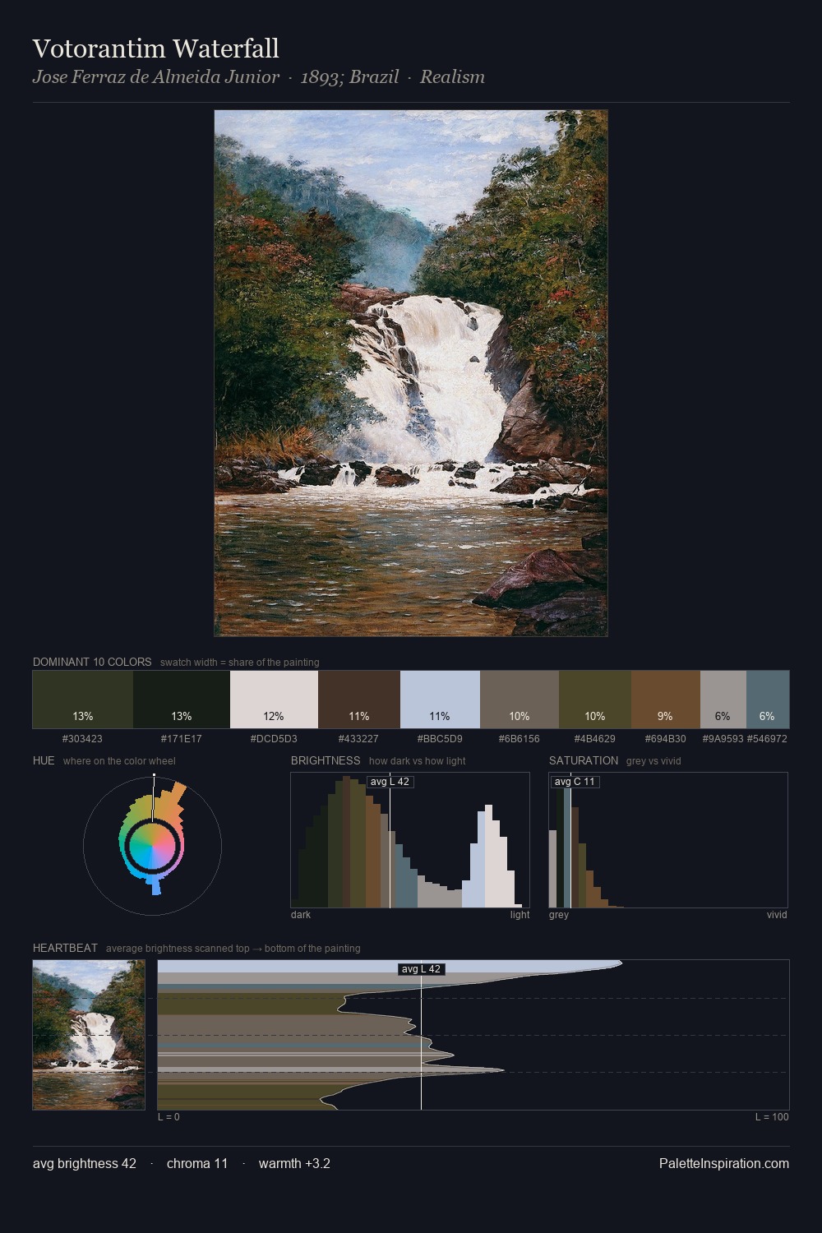Click the 'BRIGHTNESS' section heading
The image size is (822, 1233).
[x=326, y=760]
